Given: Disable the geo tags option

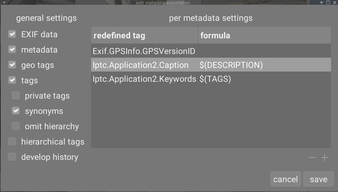Looking at the screenshot, I should point(12,65).
